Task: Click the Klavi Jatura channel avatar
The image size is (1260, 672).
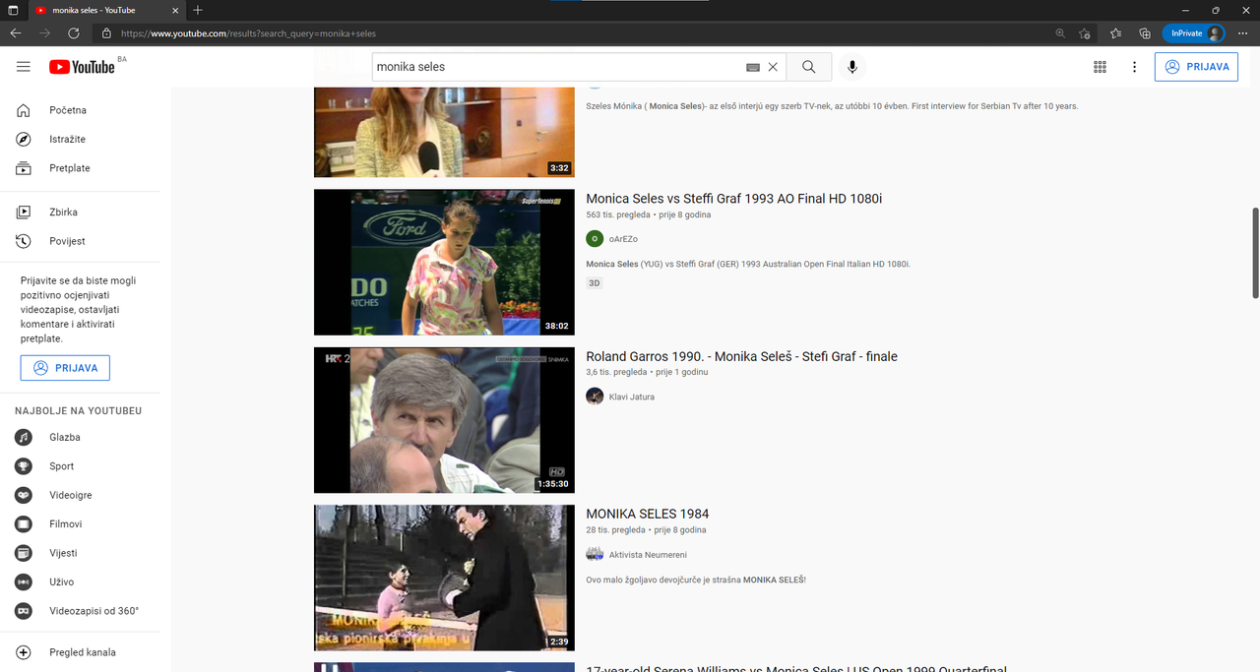Action: (x=595, y=397)
